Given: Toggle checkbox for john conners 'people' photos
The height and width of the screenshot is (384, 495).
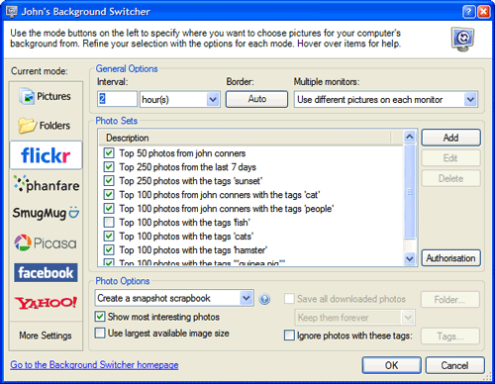Looking at the screenshot, I should tap(109, 209).
